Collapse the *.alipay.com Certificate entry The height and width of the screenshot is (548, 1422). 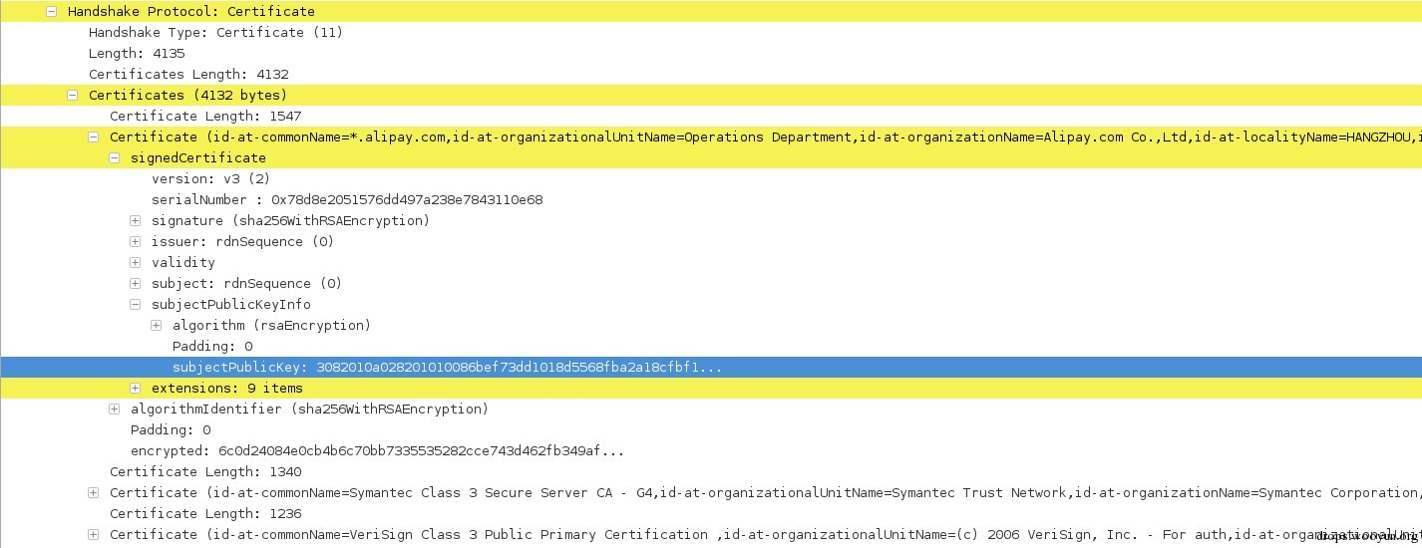coord(93,137)
